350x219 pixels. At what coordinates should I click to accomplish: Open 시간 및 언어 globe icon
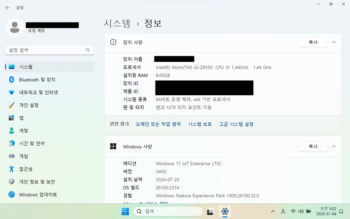tap(12, 144)
